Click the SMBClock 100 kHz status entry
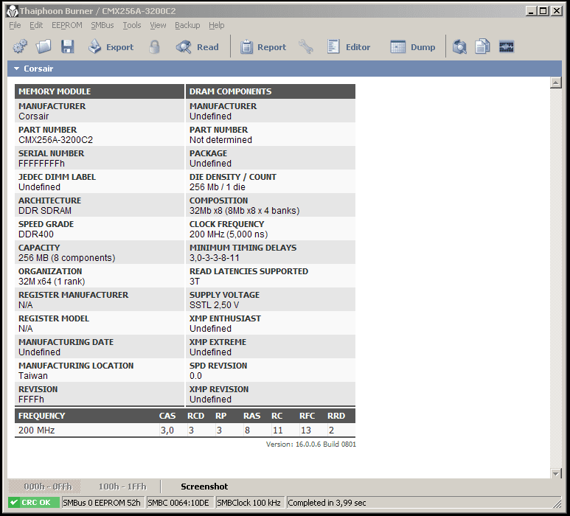The height and width of the screenshot is (516, 570). (250, 503)
